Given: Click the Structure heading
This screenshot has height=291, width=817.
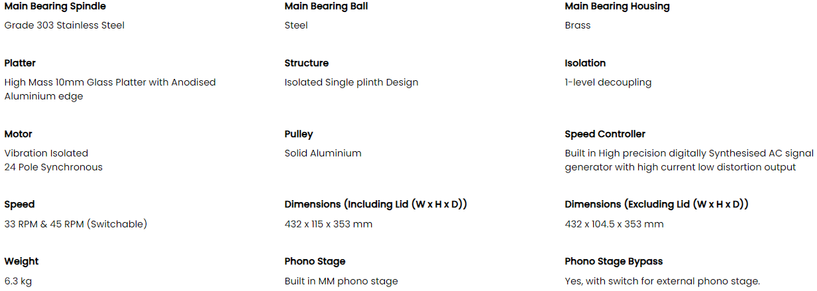Looking at the screenshot, I should tap(306, 64).
